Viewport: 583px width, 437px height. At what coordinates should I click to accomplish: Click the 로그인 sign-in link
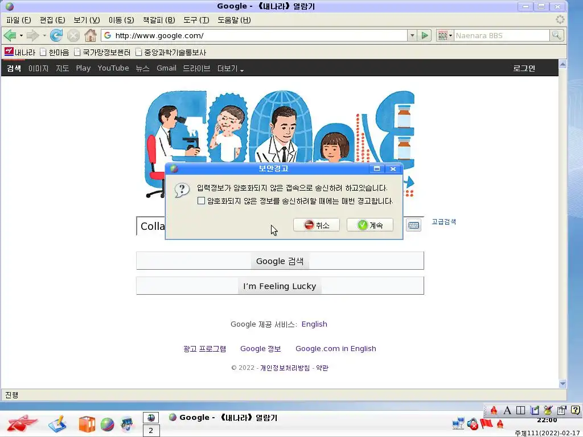click(x=524, y=68)
